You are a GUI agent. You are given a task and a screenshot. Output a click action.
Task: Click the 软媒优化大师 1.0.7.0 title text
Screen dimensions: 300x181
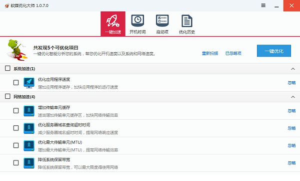pos(29,6)
